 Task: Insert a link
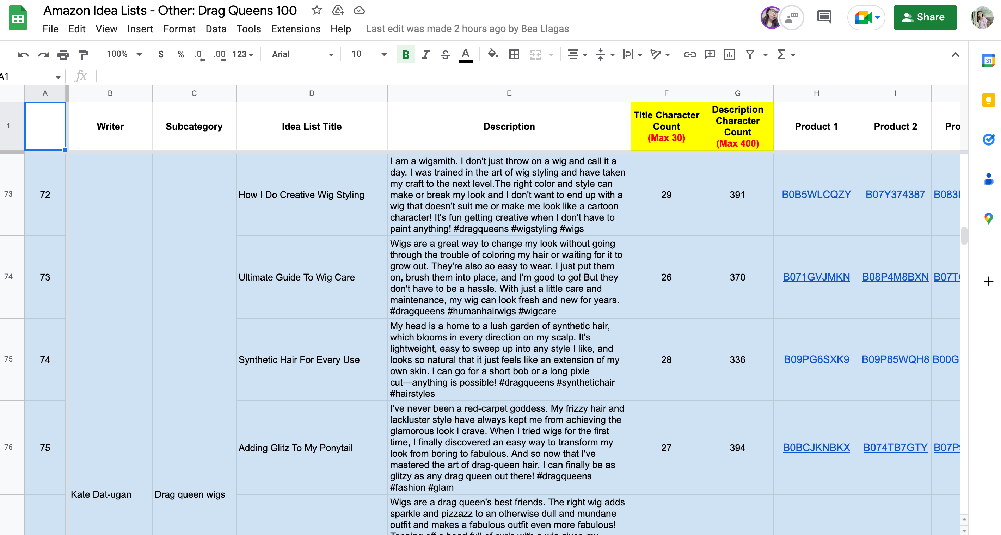coord(690,54)
